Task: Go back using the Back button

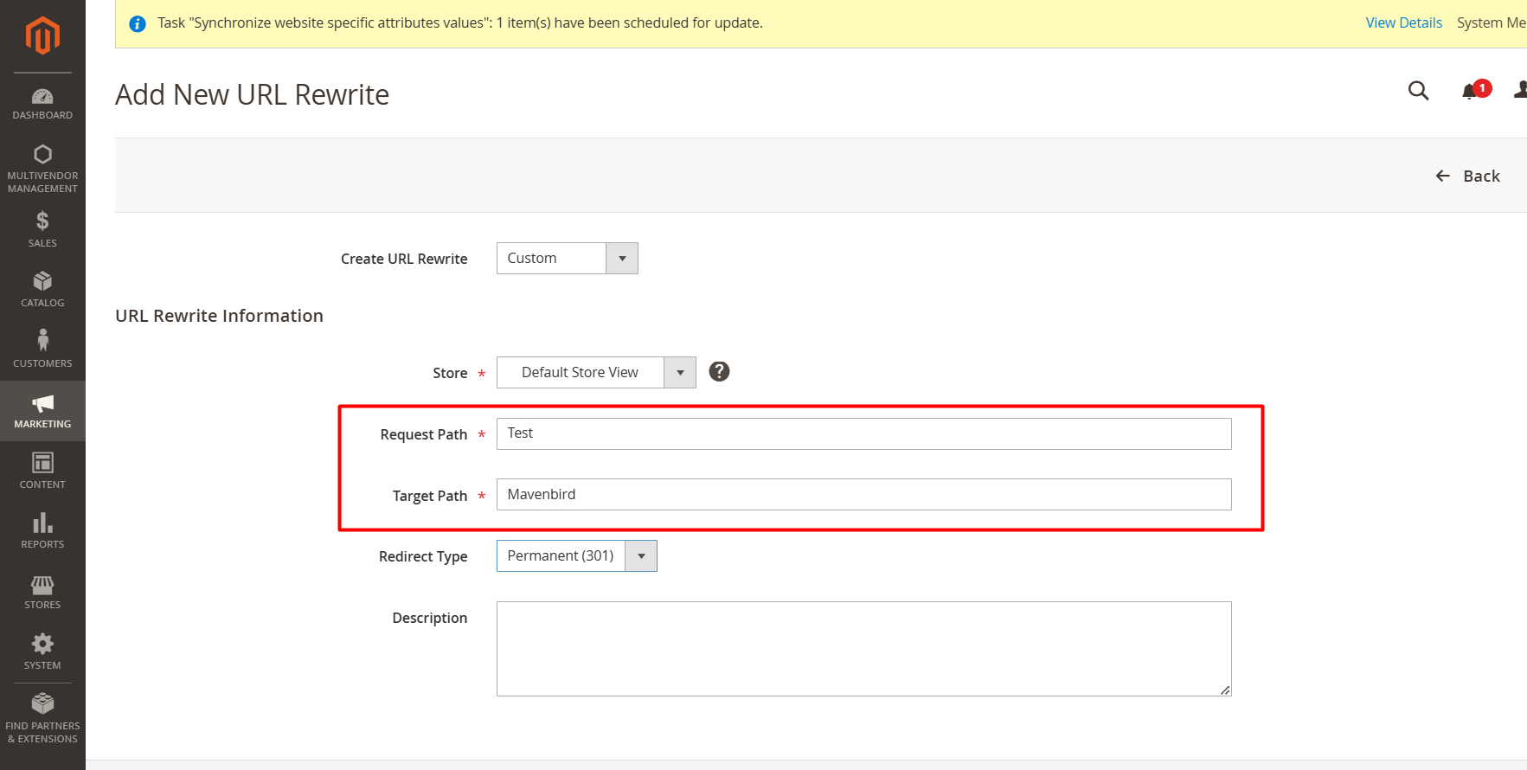Action: 1467,176
